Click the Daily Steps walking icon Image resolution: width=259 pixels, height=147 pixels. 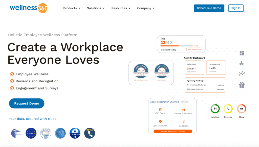tap(188, 68)
